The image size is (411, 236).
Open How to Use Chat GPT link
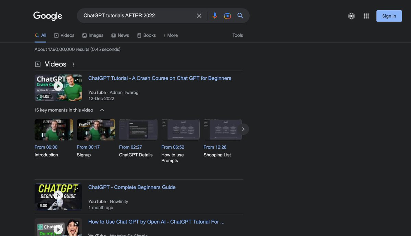pyautogui.click(x=156, y=222)
